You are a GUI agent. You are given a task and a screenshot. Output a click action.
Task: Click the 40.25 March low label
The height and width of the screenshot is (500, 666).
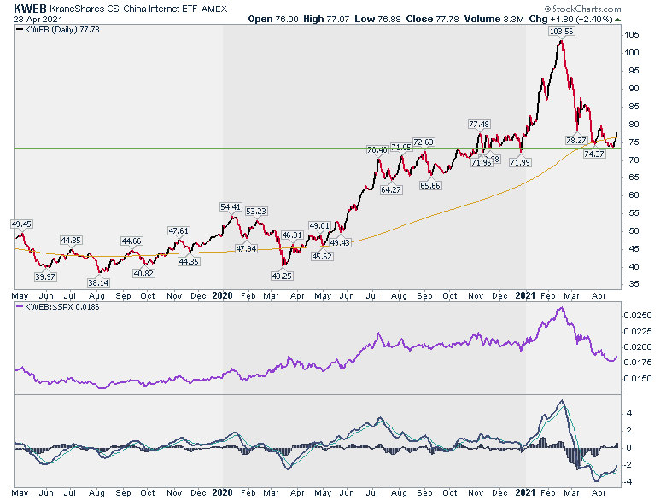tap(282, 276)
